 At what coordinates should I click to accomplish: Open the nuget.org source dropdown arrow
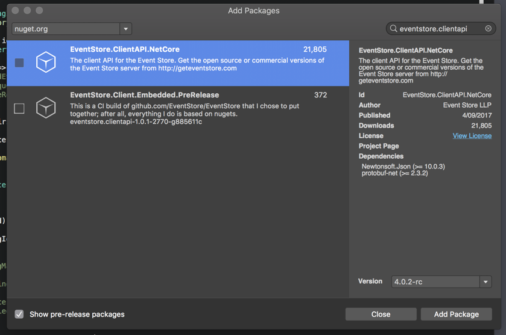tap(125, 29)
